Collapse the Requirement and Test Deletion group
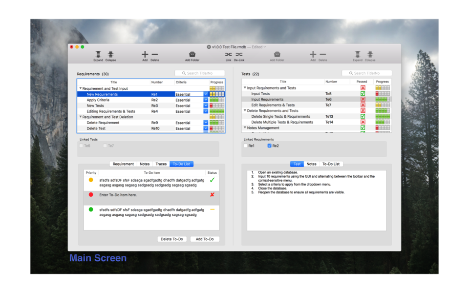This screenshot has width=469, height=293. (x=80, y=117)
